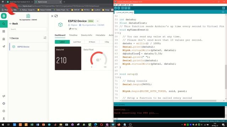Select Latest time range
This screenshot has height=127, width=227.
click(62, 42)
